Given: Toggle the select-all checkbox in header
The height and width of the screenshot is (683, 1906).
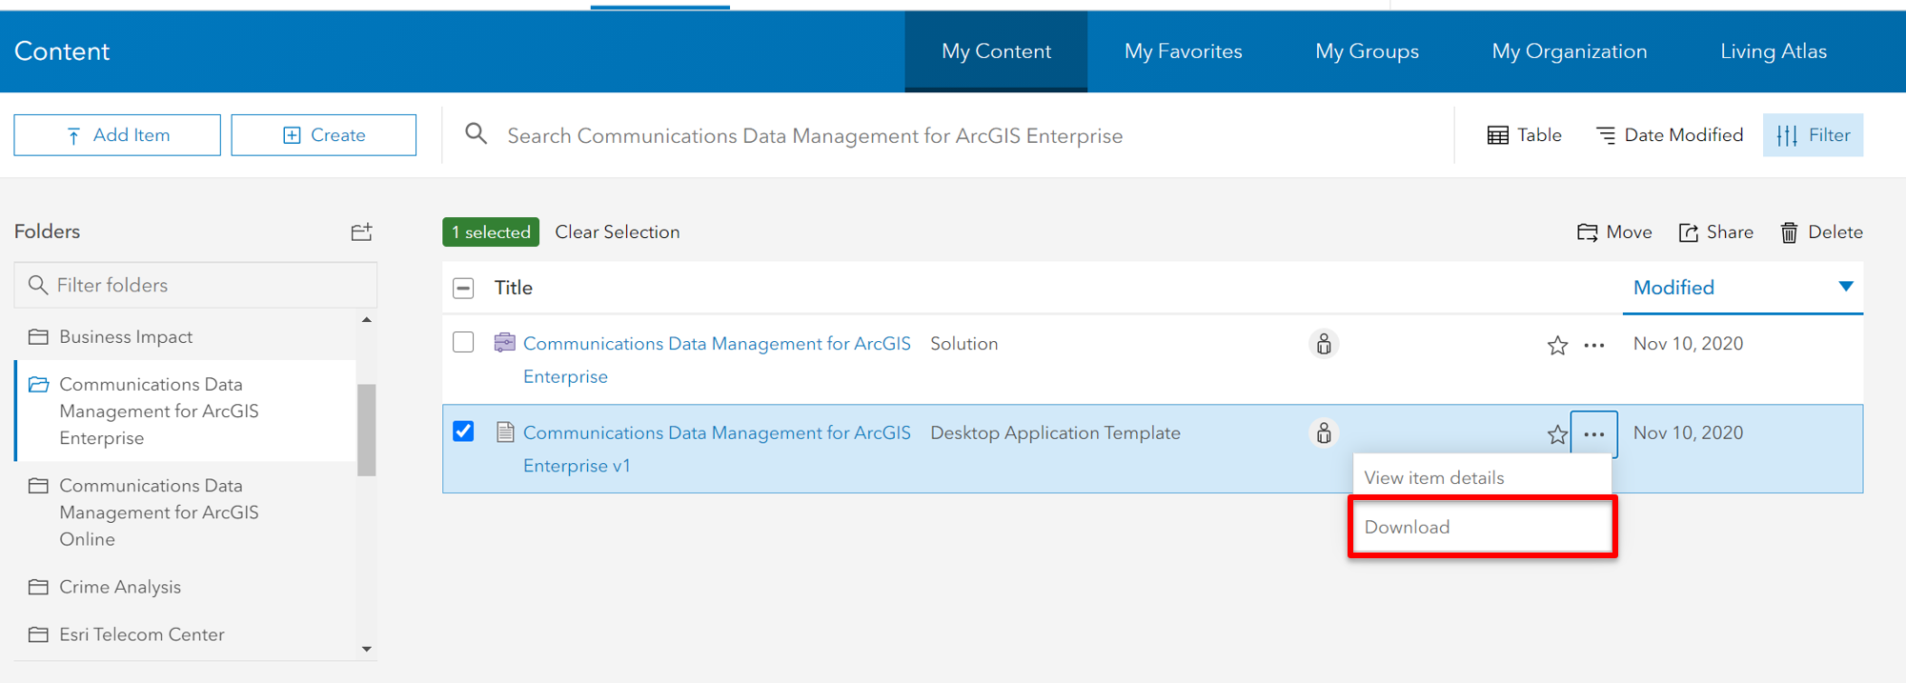Looking at the screenshot, I should click(463, 288).
